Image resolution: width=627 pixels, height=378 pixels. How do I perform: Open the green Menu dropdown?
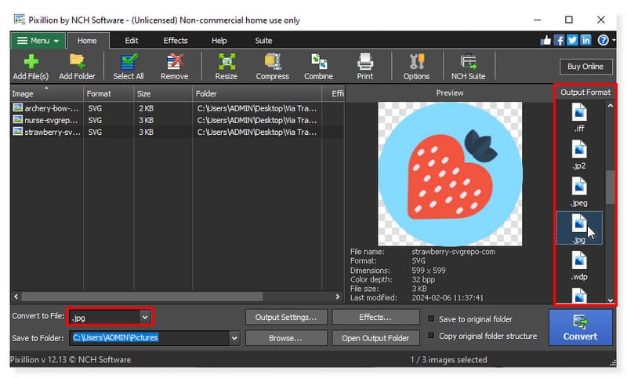(38, 41)
